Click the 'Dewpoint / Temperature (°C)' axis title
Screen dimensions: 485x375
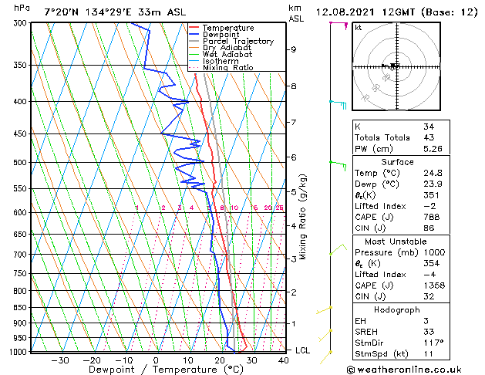coord(166,370)
